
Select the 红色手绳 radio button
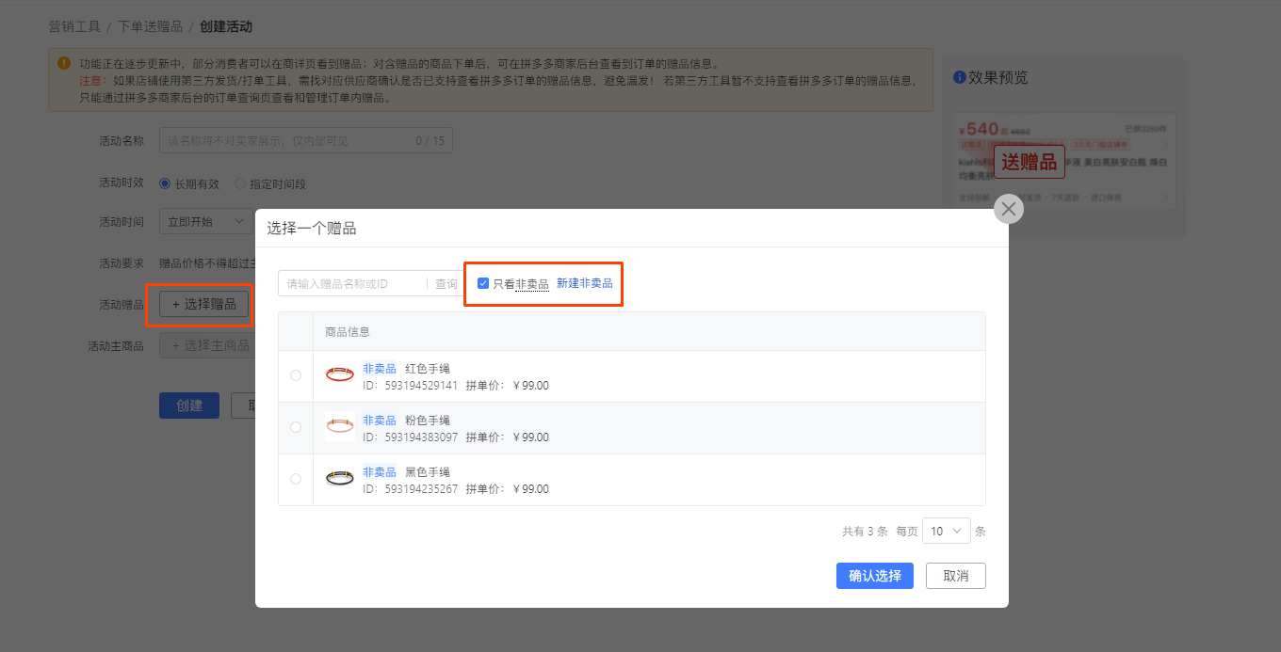pyautogui.click(x=296, y=375)
